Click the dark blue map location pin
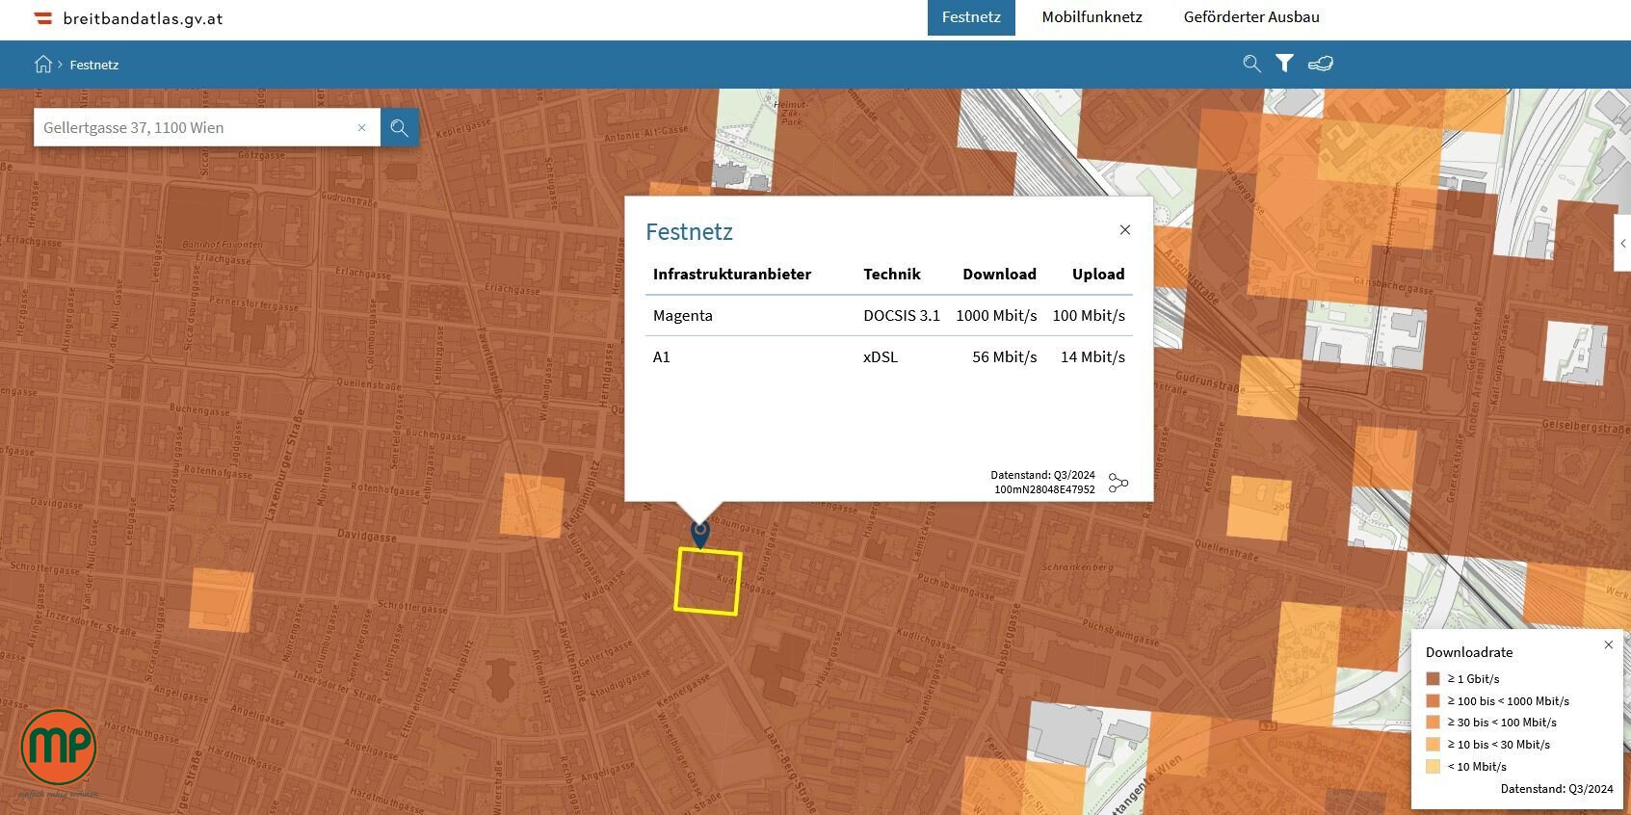This screenshot has width=1631, height=815. coord(700,532)
